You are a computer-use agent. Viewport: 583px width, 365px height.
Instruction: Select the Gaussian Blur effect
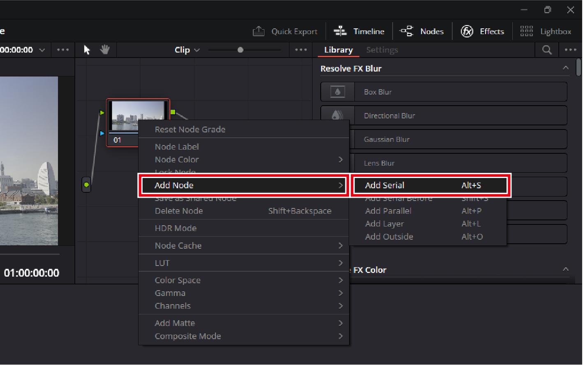(386, 139)
